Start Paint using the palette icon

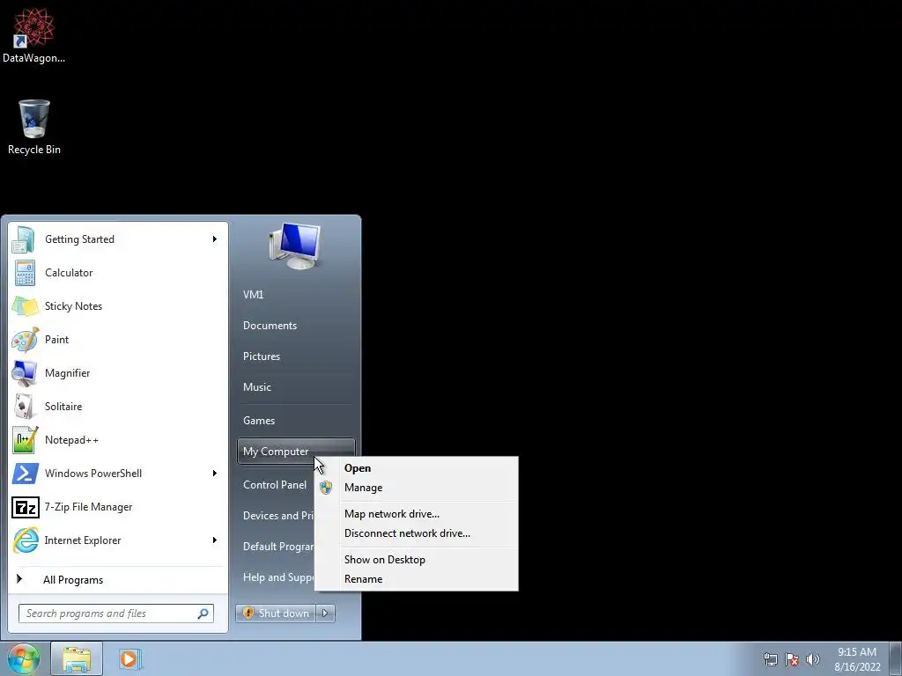click(26, 340)
